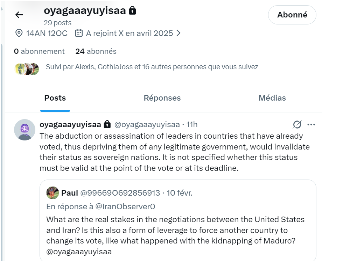Switch to the Réponses tab
Image resolution: width=350 pixels, height=262 pixels.
coord(162,98)
